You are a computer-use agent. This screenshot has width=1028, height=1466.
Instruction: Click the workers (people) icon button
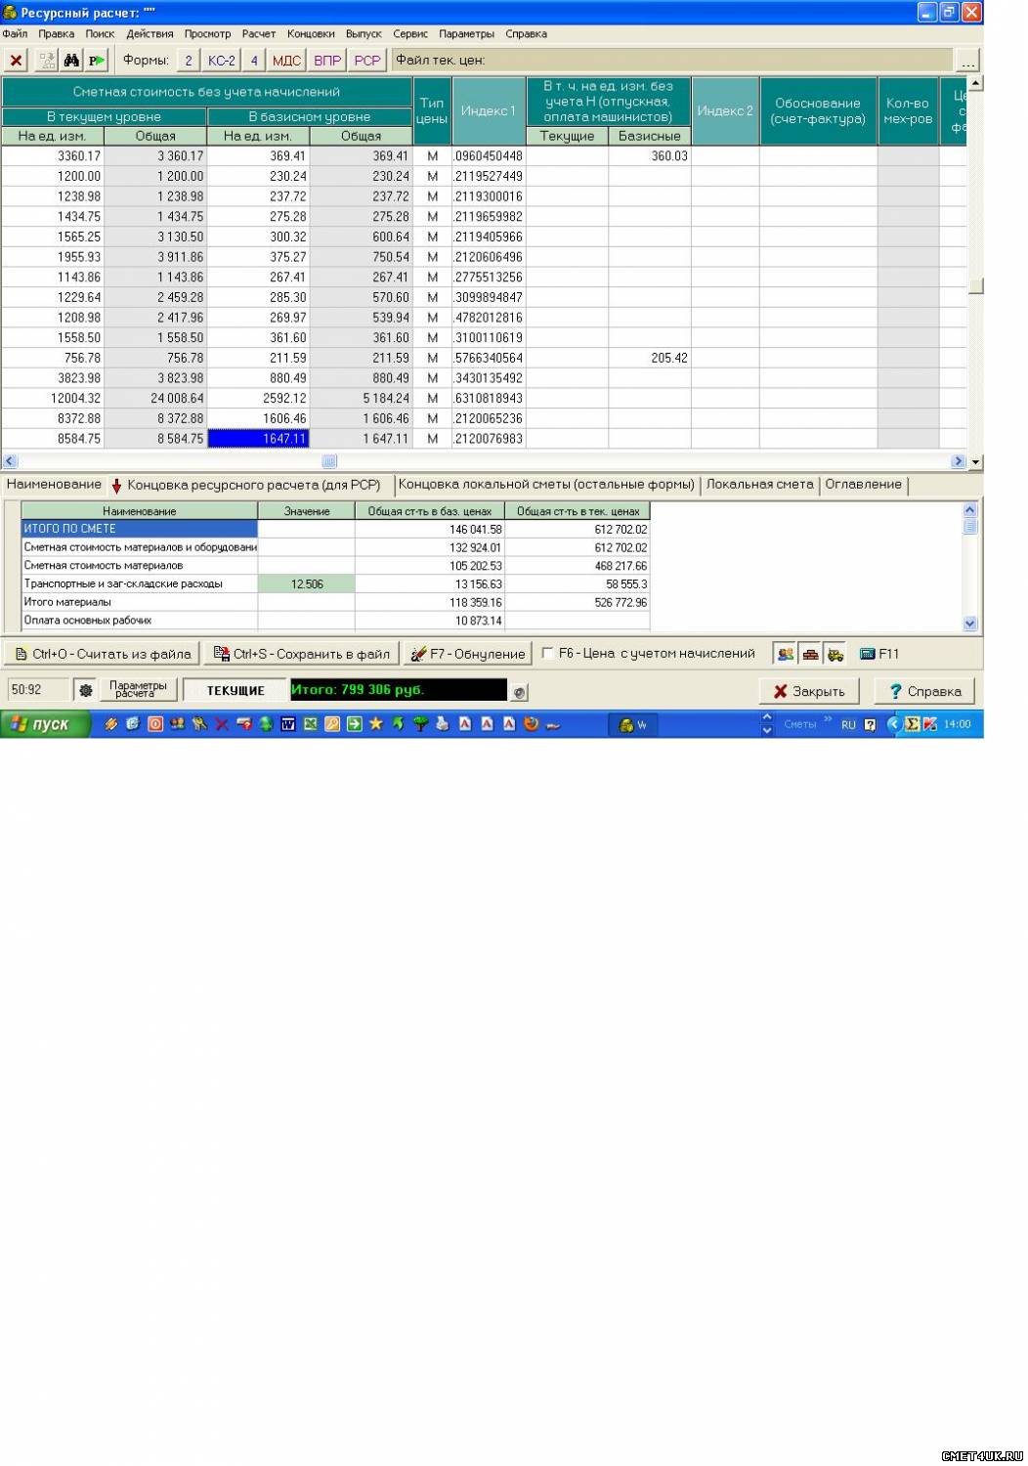[x=785, y=654]
